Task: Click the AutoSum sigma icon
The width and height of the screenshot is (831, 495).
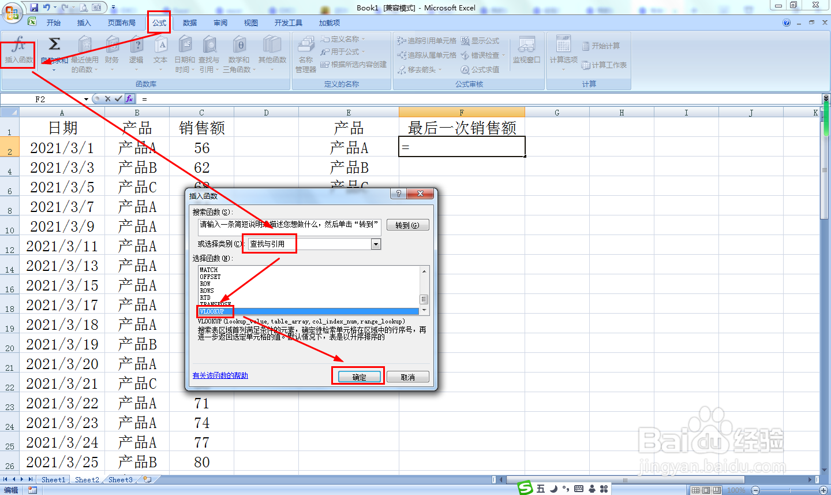Action: point(54,44)
